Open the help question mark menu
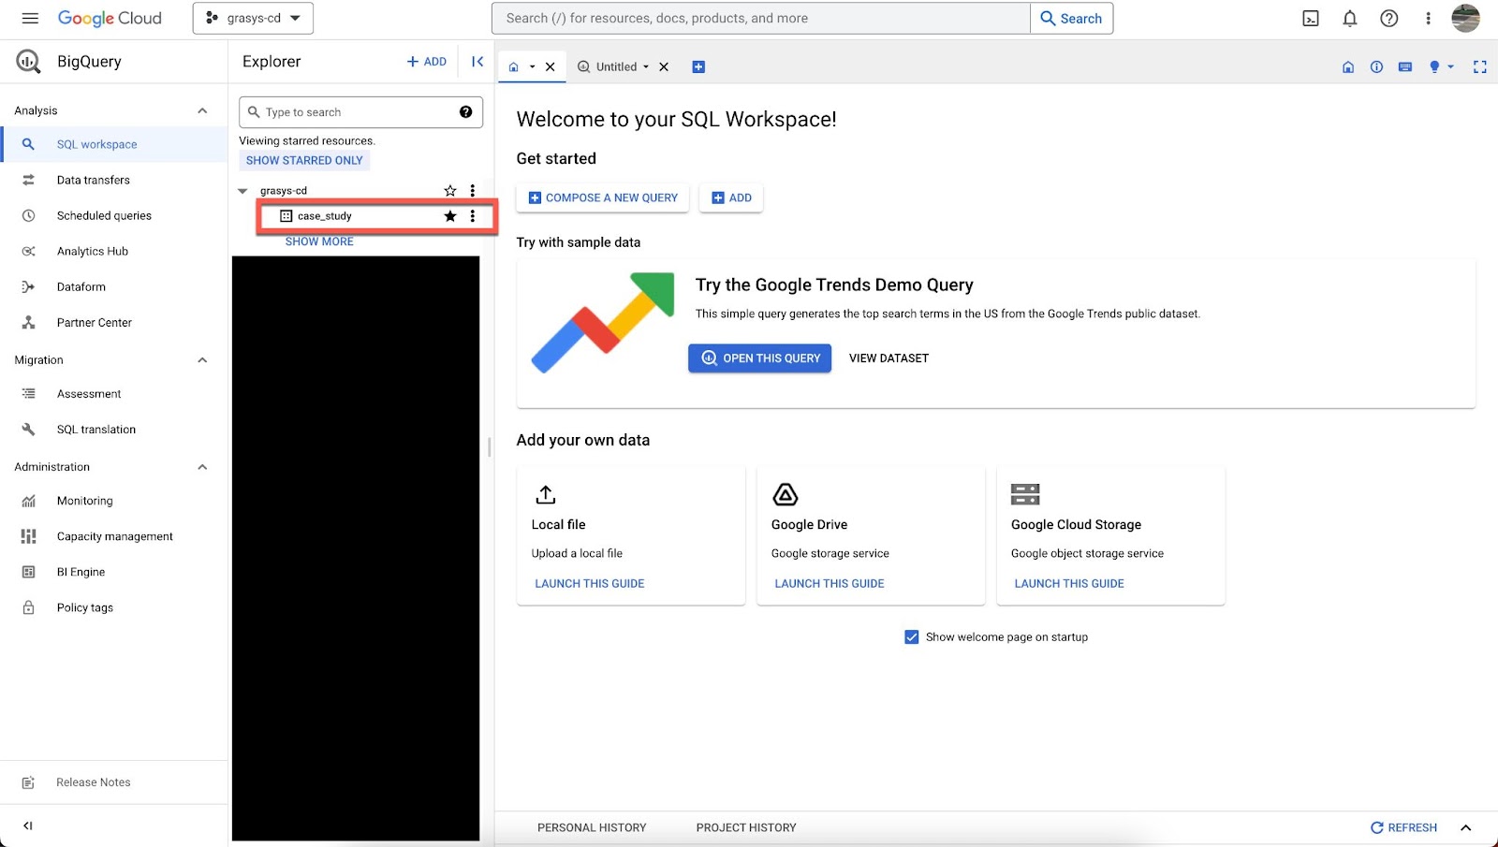Image resolution: width=1498 pixels, height=847 pixels. 1389,18
